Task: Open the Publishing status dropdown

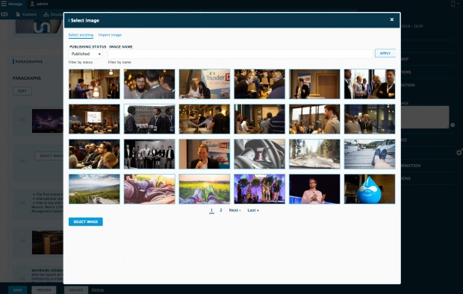Action: coord(85,54)
